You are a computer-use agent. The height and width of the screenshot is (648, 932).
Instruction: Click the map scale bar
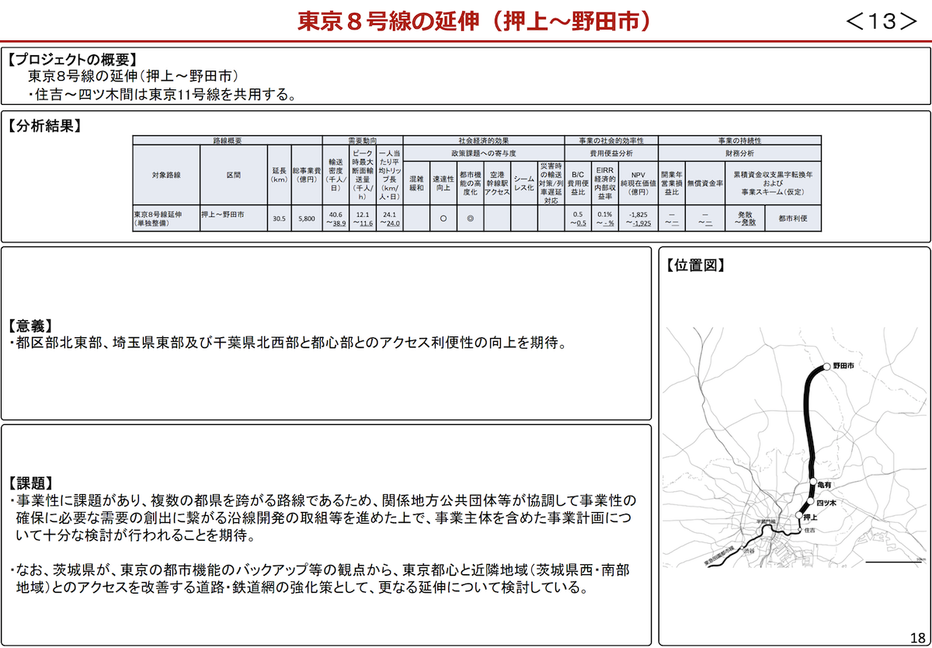[895, 562]
